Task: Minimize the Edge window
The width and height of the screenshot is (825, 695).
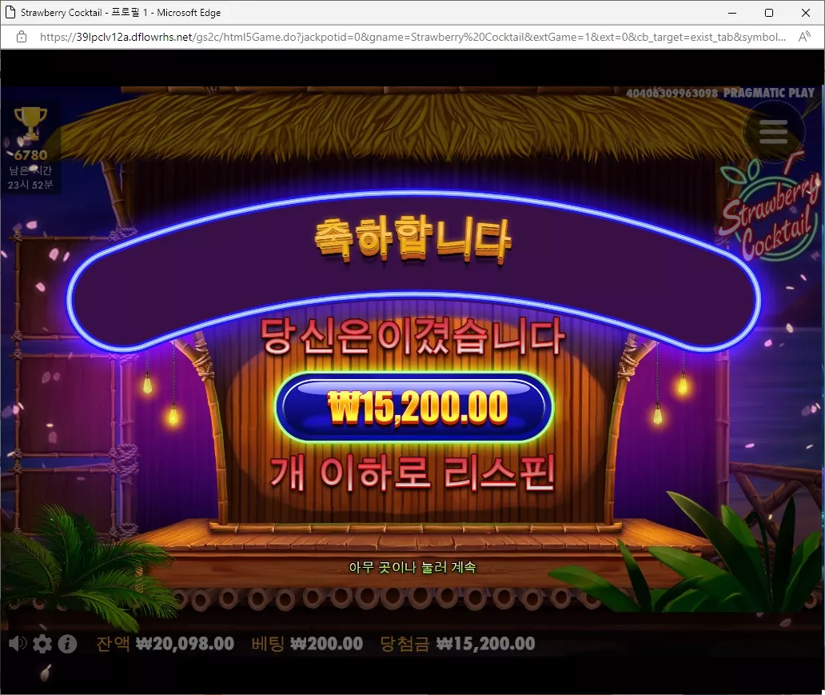Action: tap(732, 13)
